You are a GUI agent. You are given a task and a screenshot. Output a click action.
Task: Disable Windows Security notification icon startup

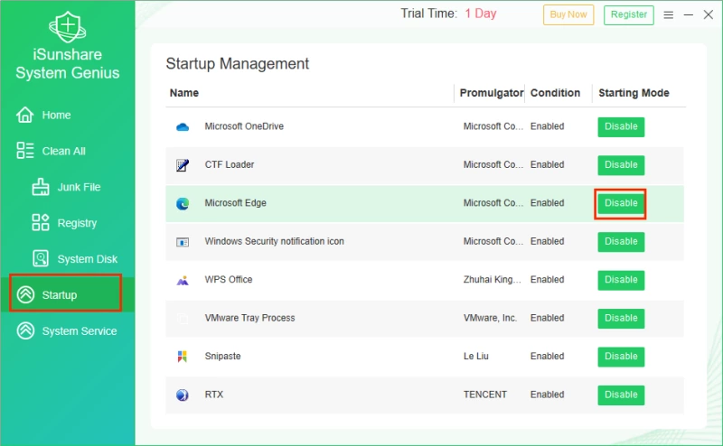tap(621, 241)
